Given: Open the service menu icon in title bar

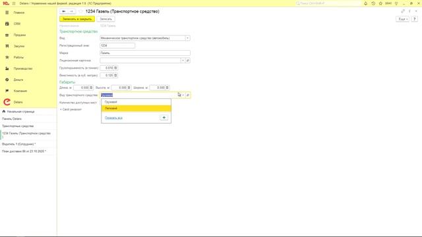Looking at the screenshot, I should pyautogui.click(x=396, y=3).
